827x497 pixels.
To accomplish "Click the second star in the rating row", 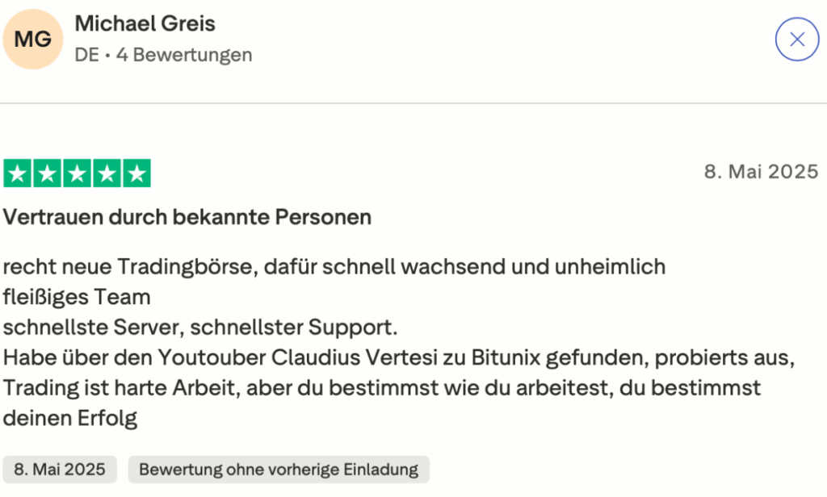I will pyautogui.click(x=46, y=172).
